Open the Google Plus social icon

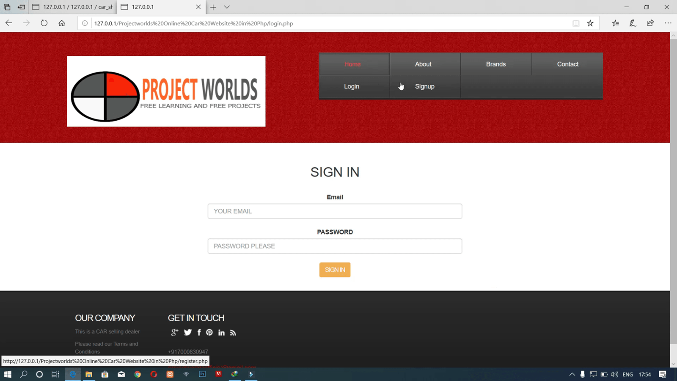[174, 333]
